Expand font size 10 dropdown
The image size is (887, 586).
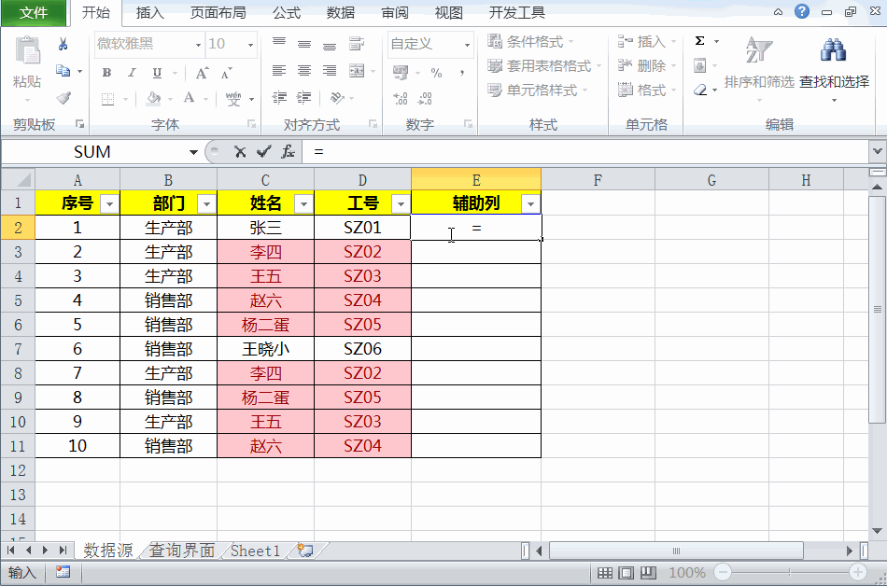[250, 44]
